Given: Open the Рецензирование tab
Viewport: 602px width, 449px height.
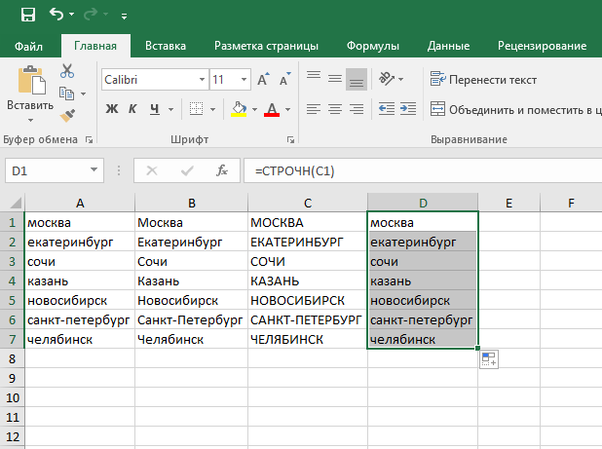Looking at the screenshot, I should 543,46.
